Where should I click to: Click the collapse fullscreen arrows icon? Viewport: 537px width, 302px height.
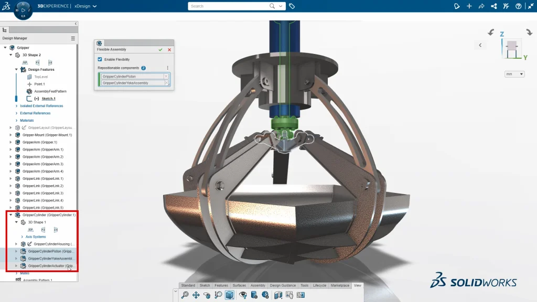531,6
